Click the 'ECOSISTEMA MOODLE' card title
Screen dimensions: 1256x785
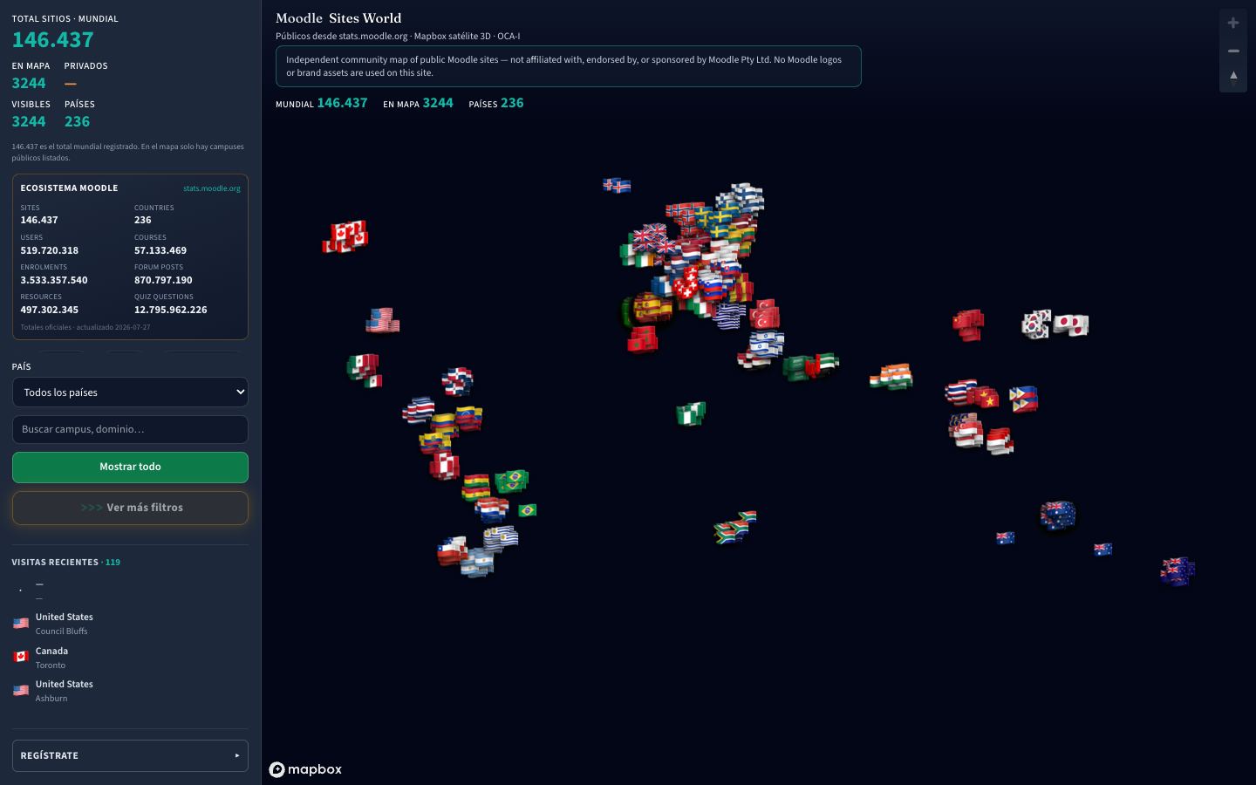click(x=69, y=188)
